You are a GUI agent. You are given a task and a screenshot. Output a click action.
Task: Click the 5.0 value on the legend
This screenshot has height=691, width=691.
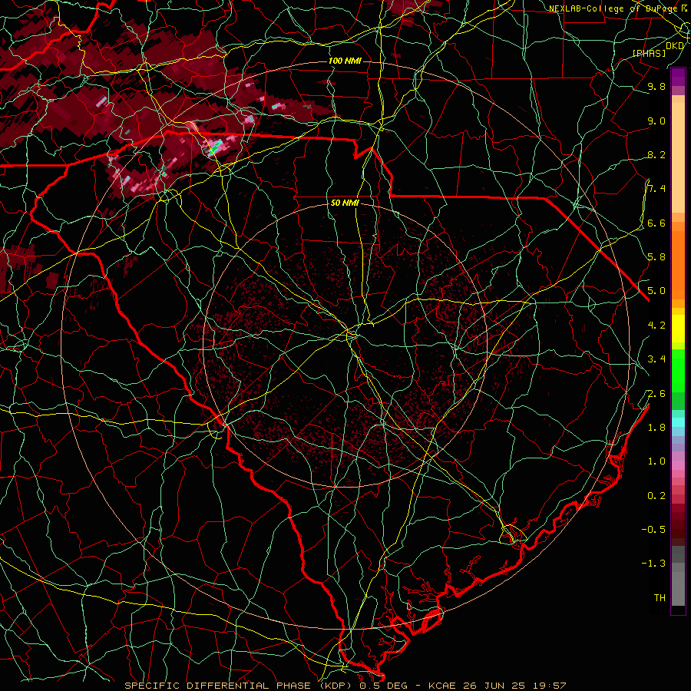coord(656,291)
